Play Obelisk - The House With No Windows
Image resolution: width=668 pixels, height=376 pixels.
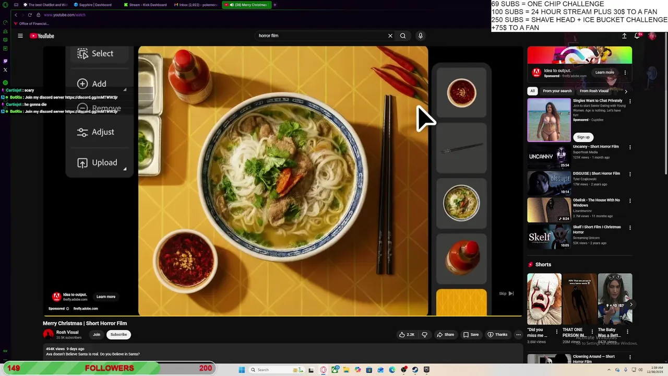point(549,210)
